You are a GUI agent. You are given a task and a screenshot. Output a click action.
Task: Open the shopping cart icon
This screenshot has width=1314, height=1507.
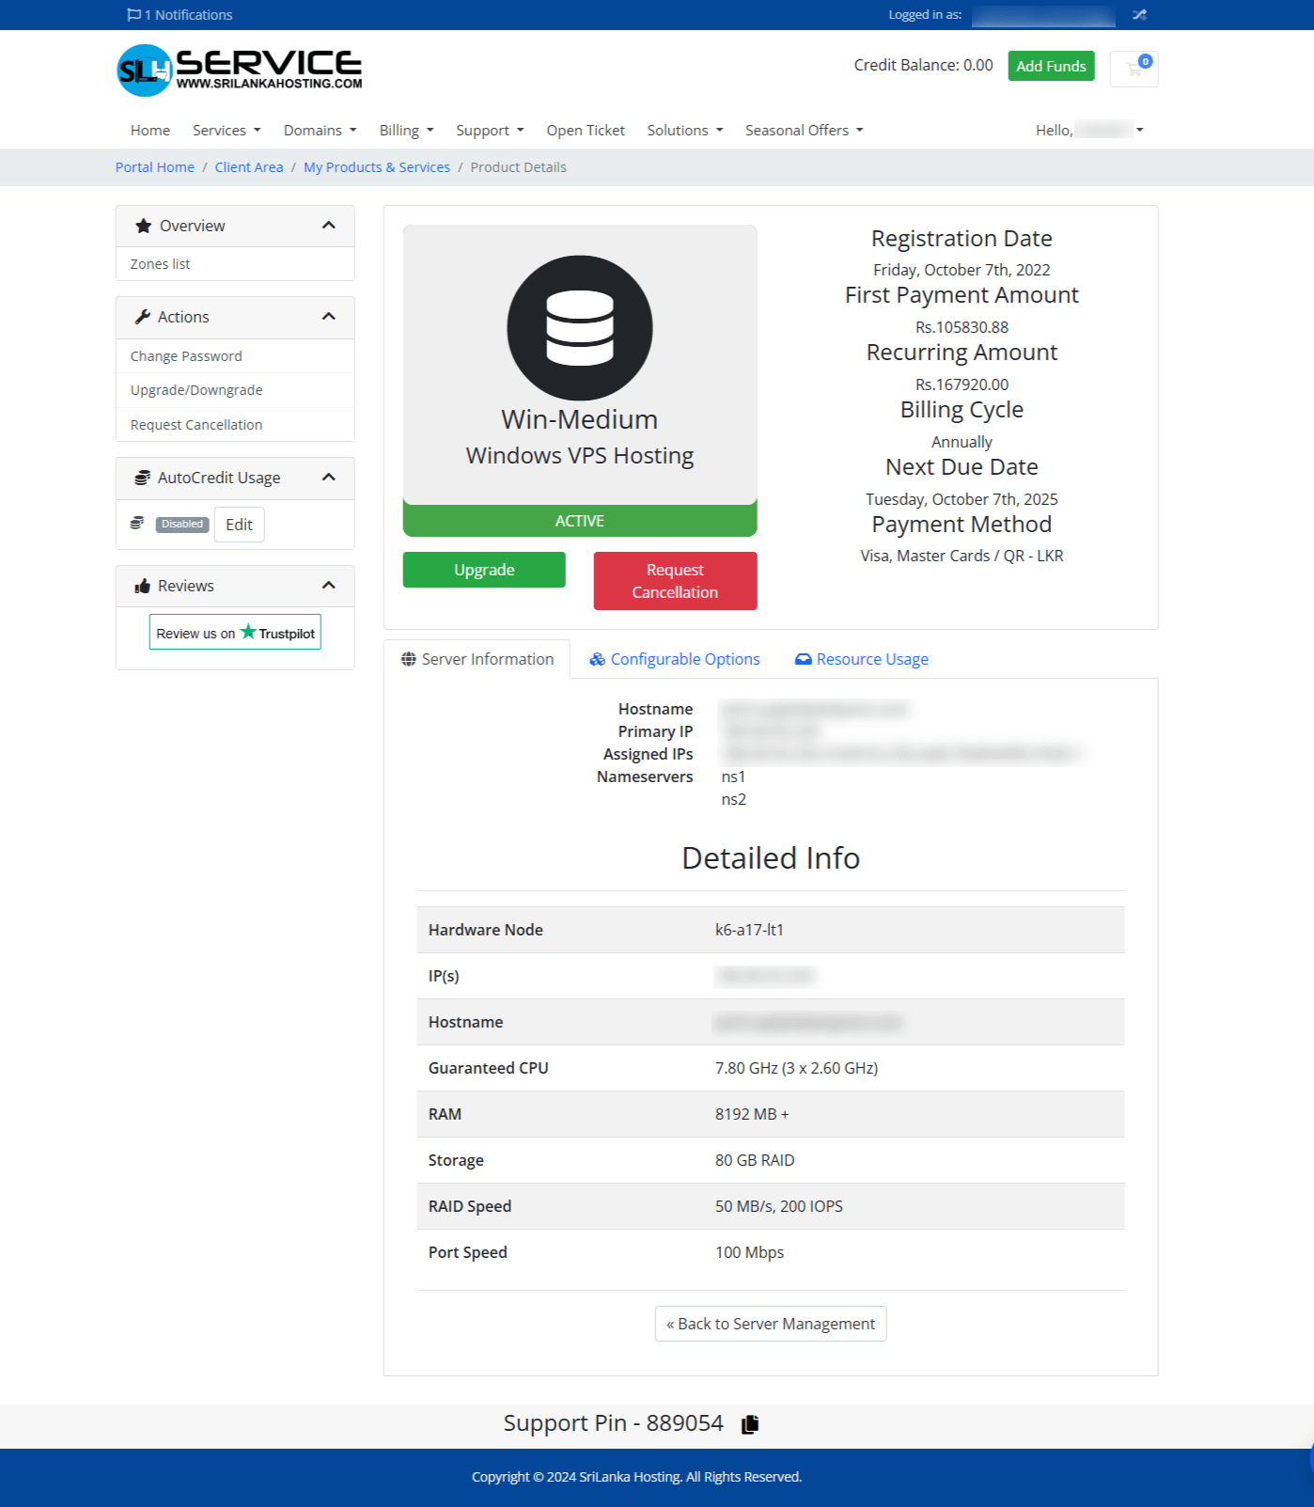(x=1134, y=69)
